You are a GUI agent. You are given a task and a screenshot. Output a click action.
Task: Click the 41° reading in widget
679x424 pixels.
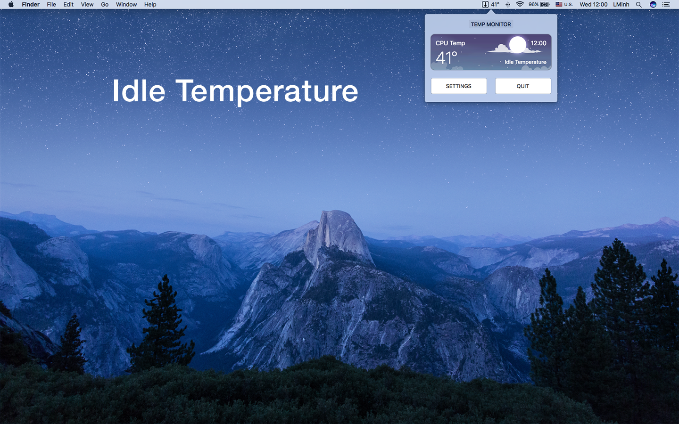(x=447, y=58)
